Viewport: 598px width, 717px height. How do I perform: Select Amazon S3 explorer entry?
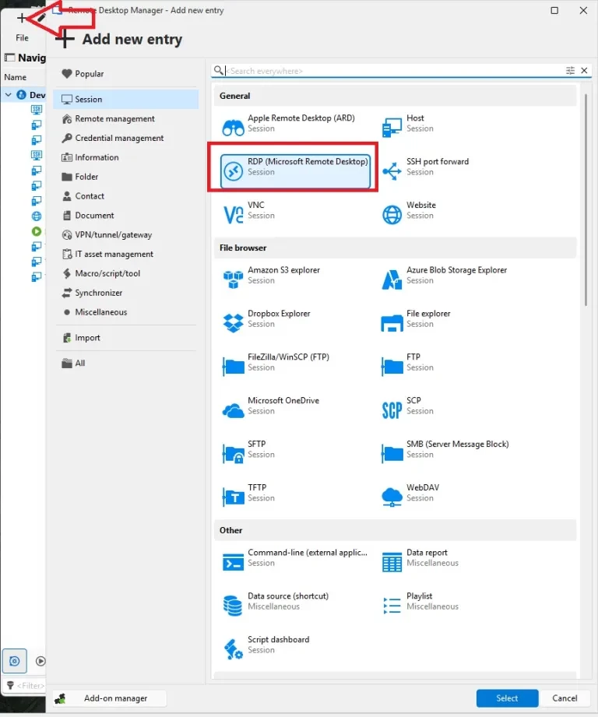coord(294,276)
